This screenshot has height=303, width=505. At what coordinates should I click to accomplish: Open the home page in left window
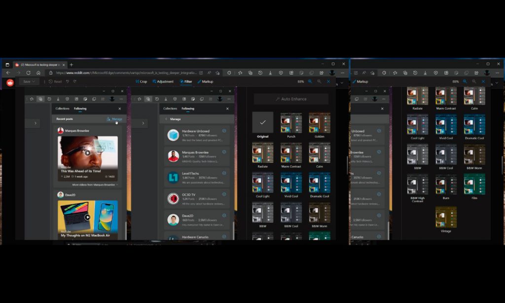(38, 73)
